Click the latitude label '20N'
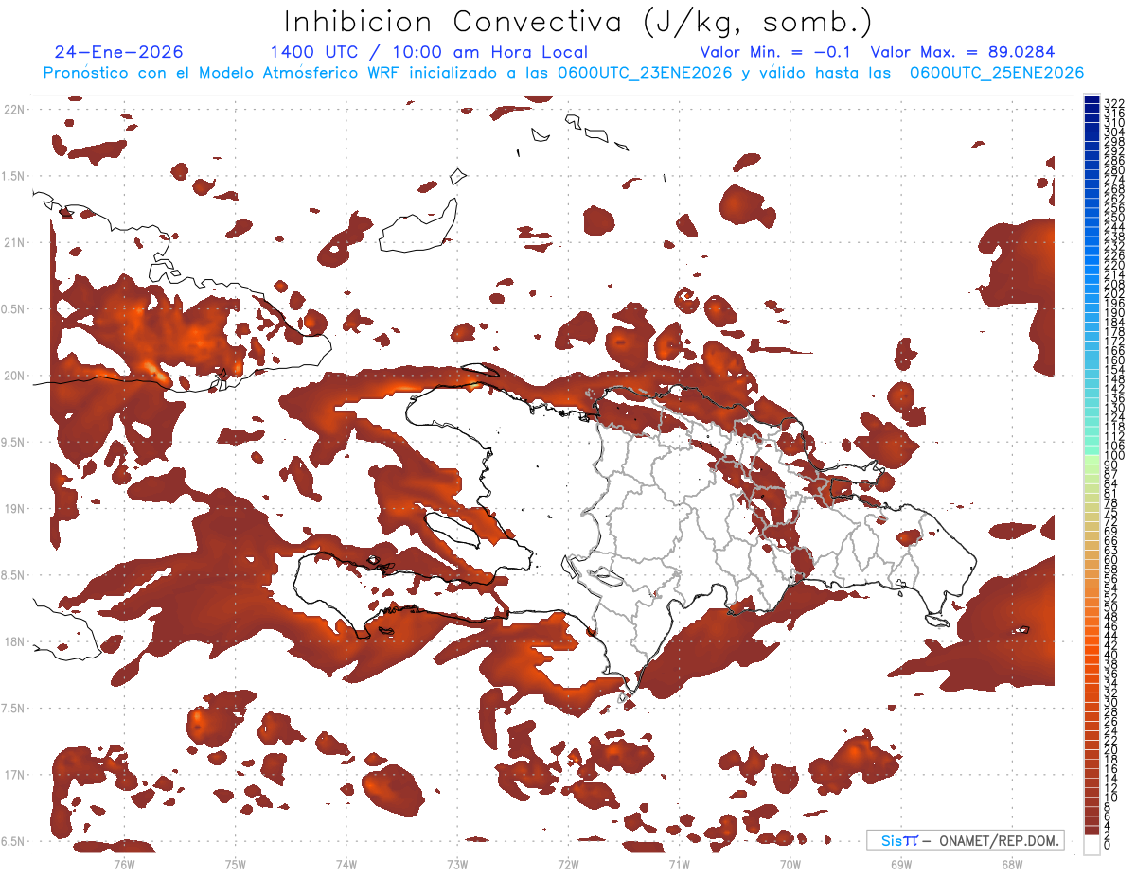Image resolution: width=1136 pixels, height=877 pixels. pyautogui.click(x=14, y=376)
